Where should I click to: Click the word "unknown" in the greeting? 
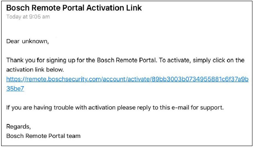click(x=35, y=41)
